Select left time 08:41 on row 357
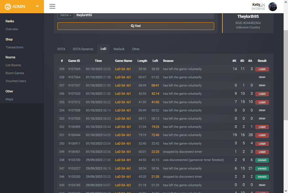Screen dimensions: 288x193 coord(155,85)
